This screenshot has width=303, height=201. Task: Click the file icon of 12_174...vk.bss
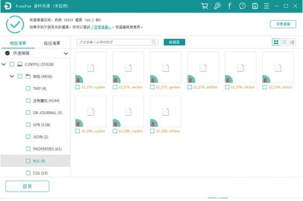pyautogui.click(x=240, y=68)
